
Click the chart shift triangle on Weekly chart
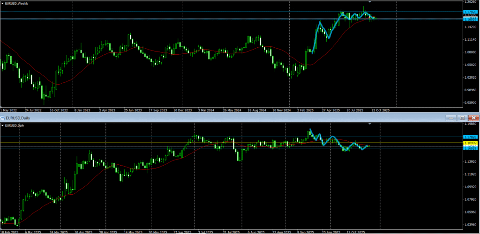click(370, 2)
